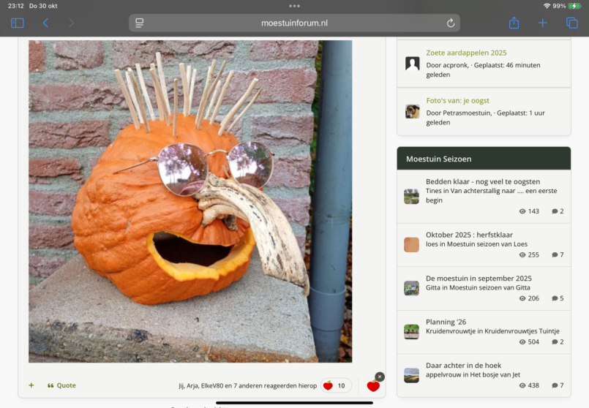
Task: Click the plus multi-quote button
Action: (31, 385)
